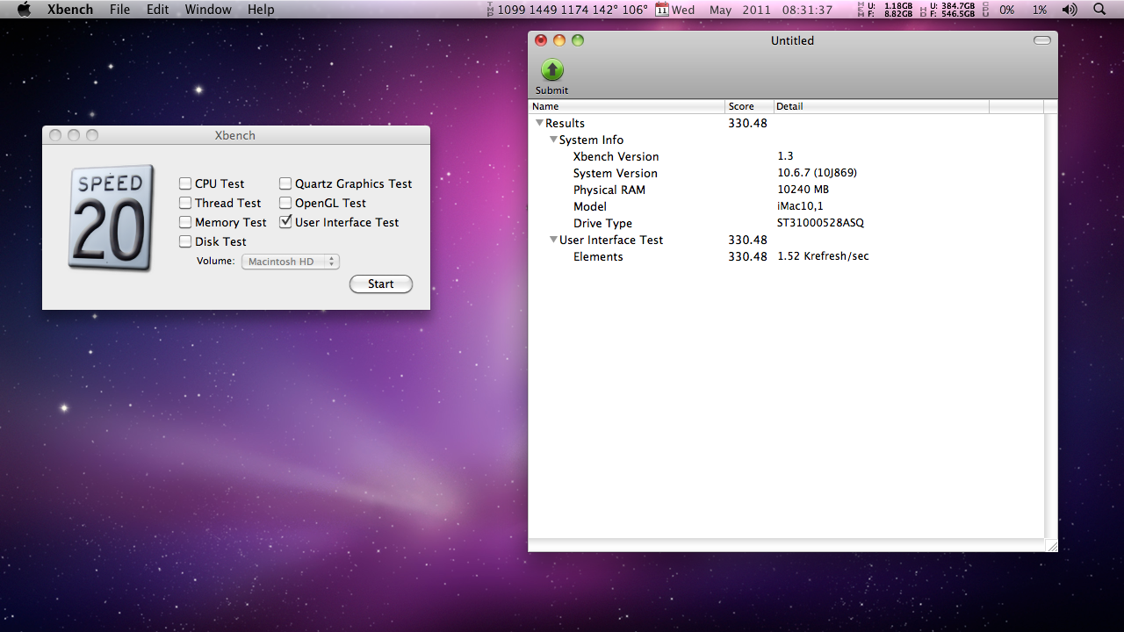This screenshot has width=1124, height=632.
Task: Enable the OpenGL Test checkbox
Action: coord(285,203)
